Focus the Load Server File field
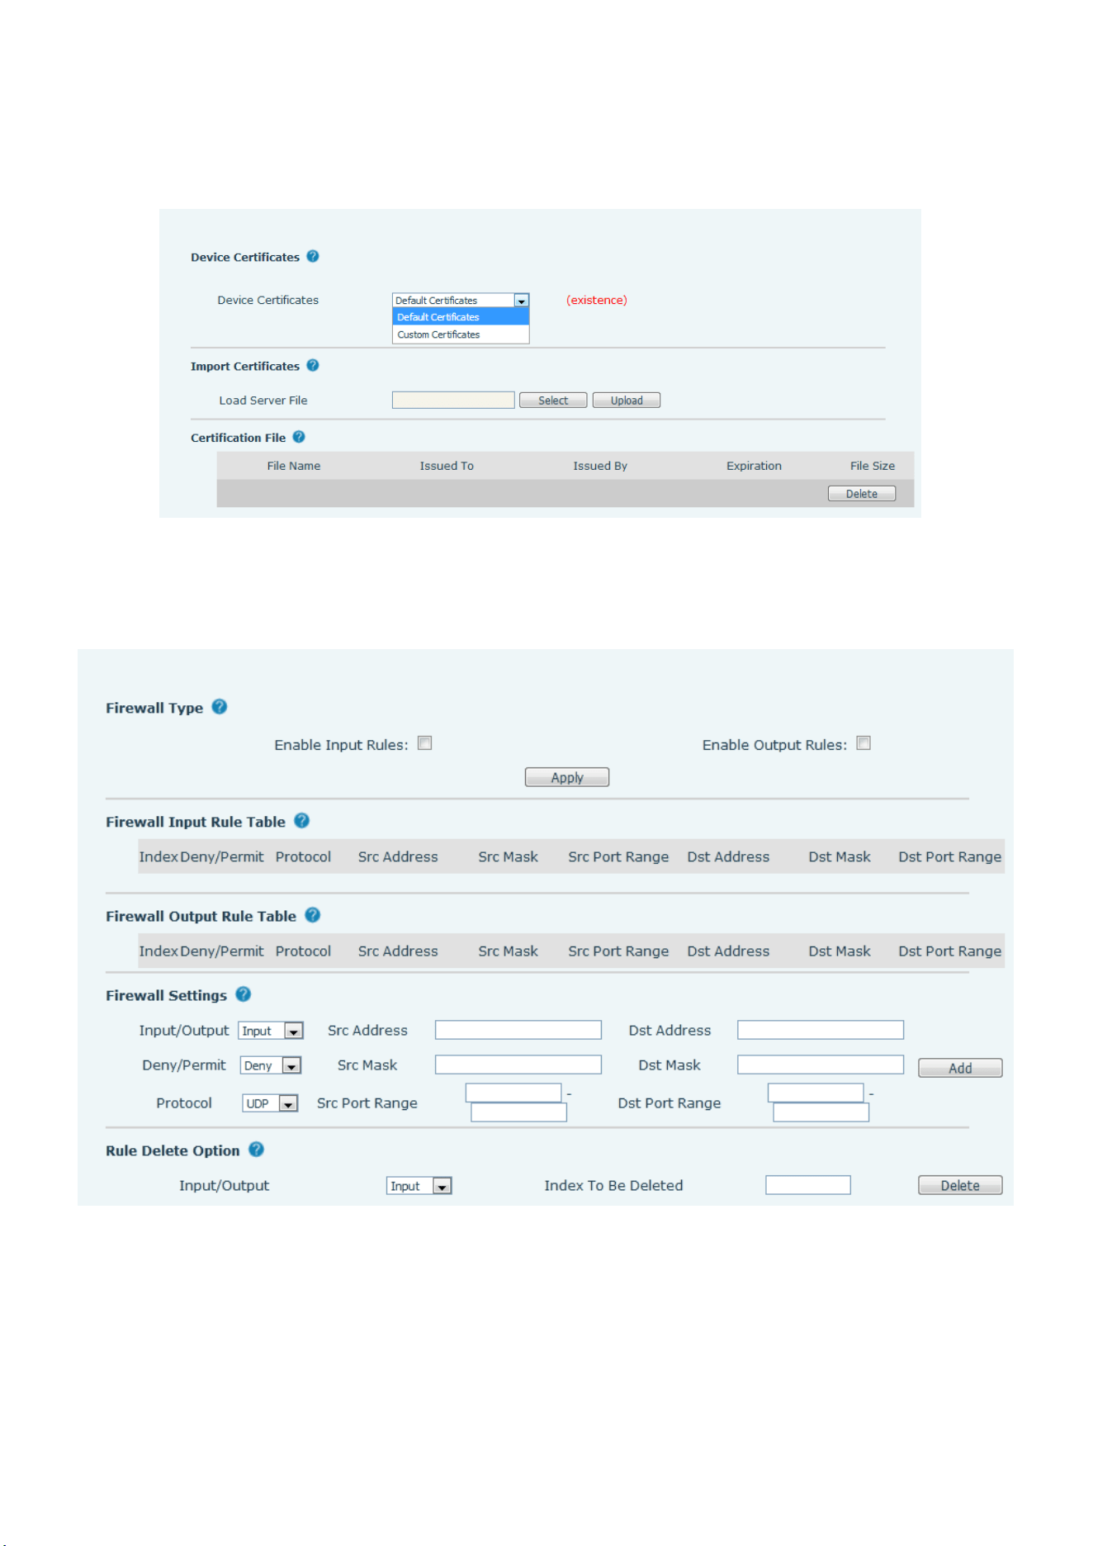The image size is (1093, 1546). tap(453, 400)
